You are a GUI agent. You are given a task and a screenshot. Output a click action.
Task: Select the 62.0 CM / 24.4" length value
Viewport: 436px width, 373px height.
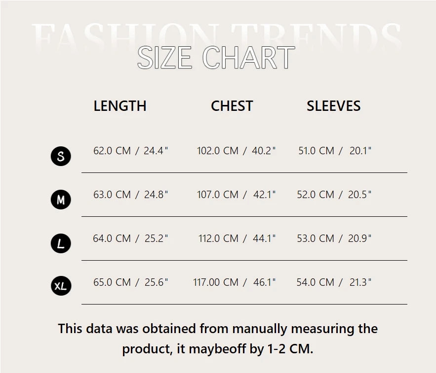[131, 151]
